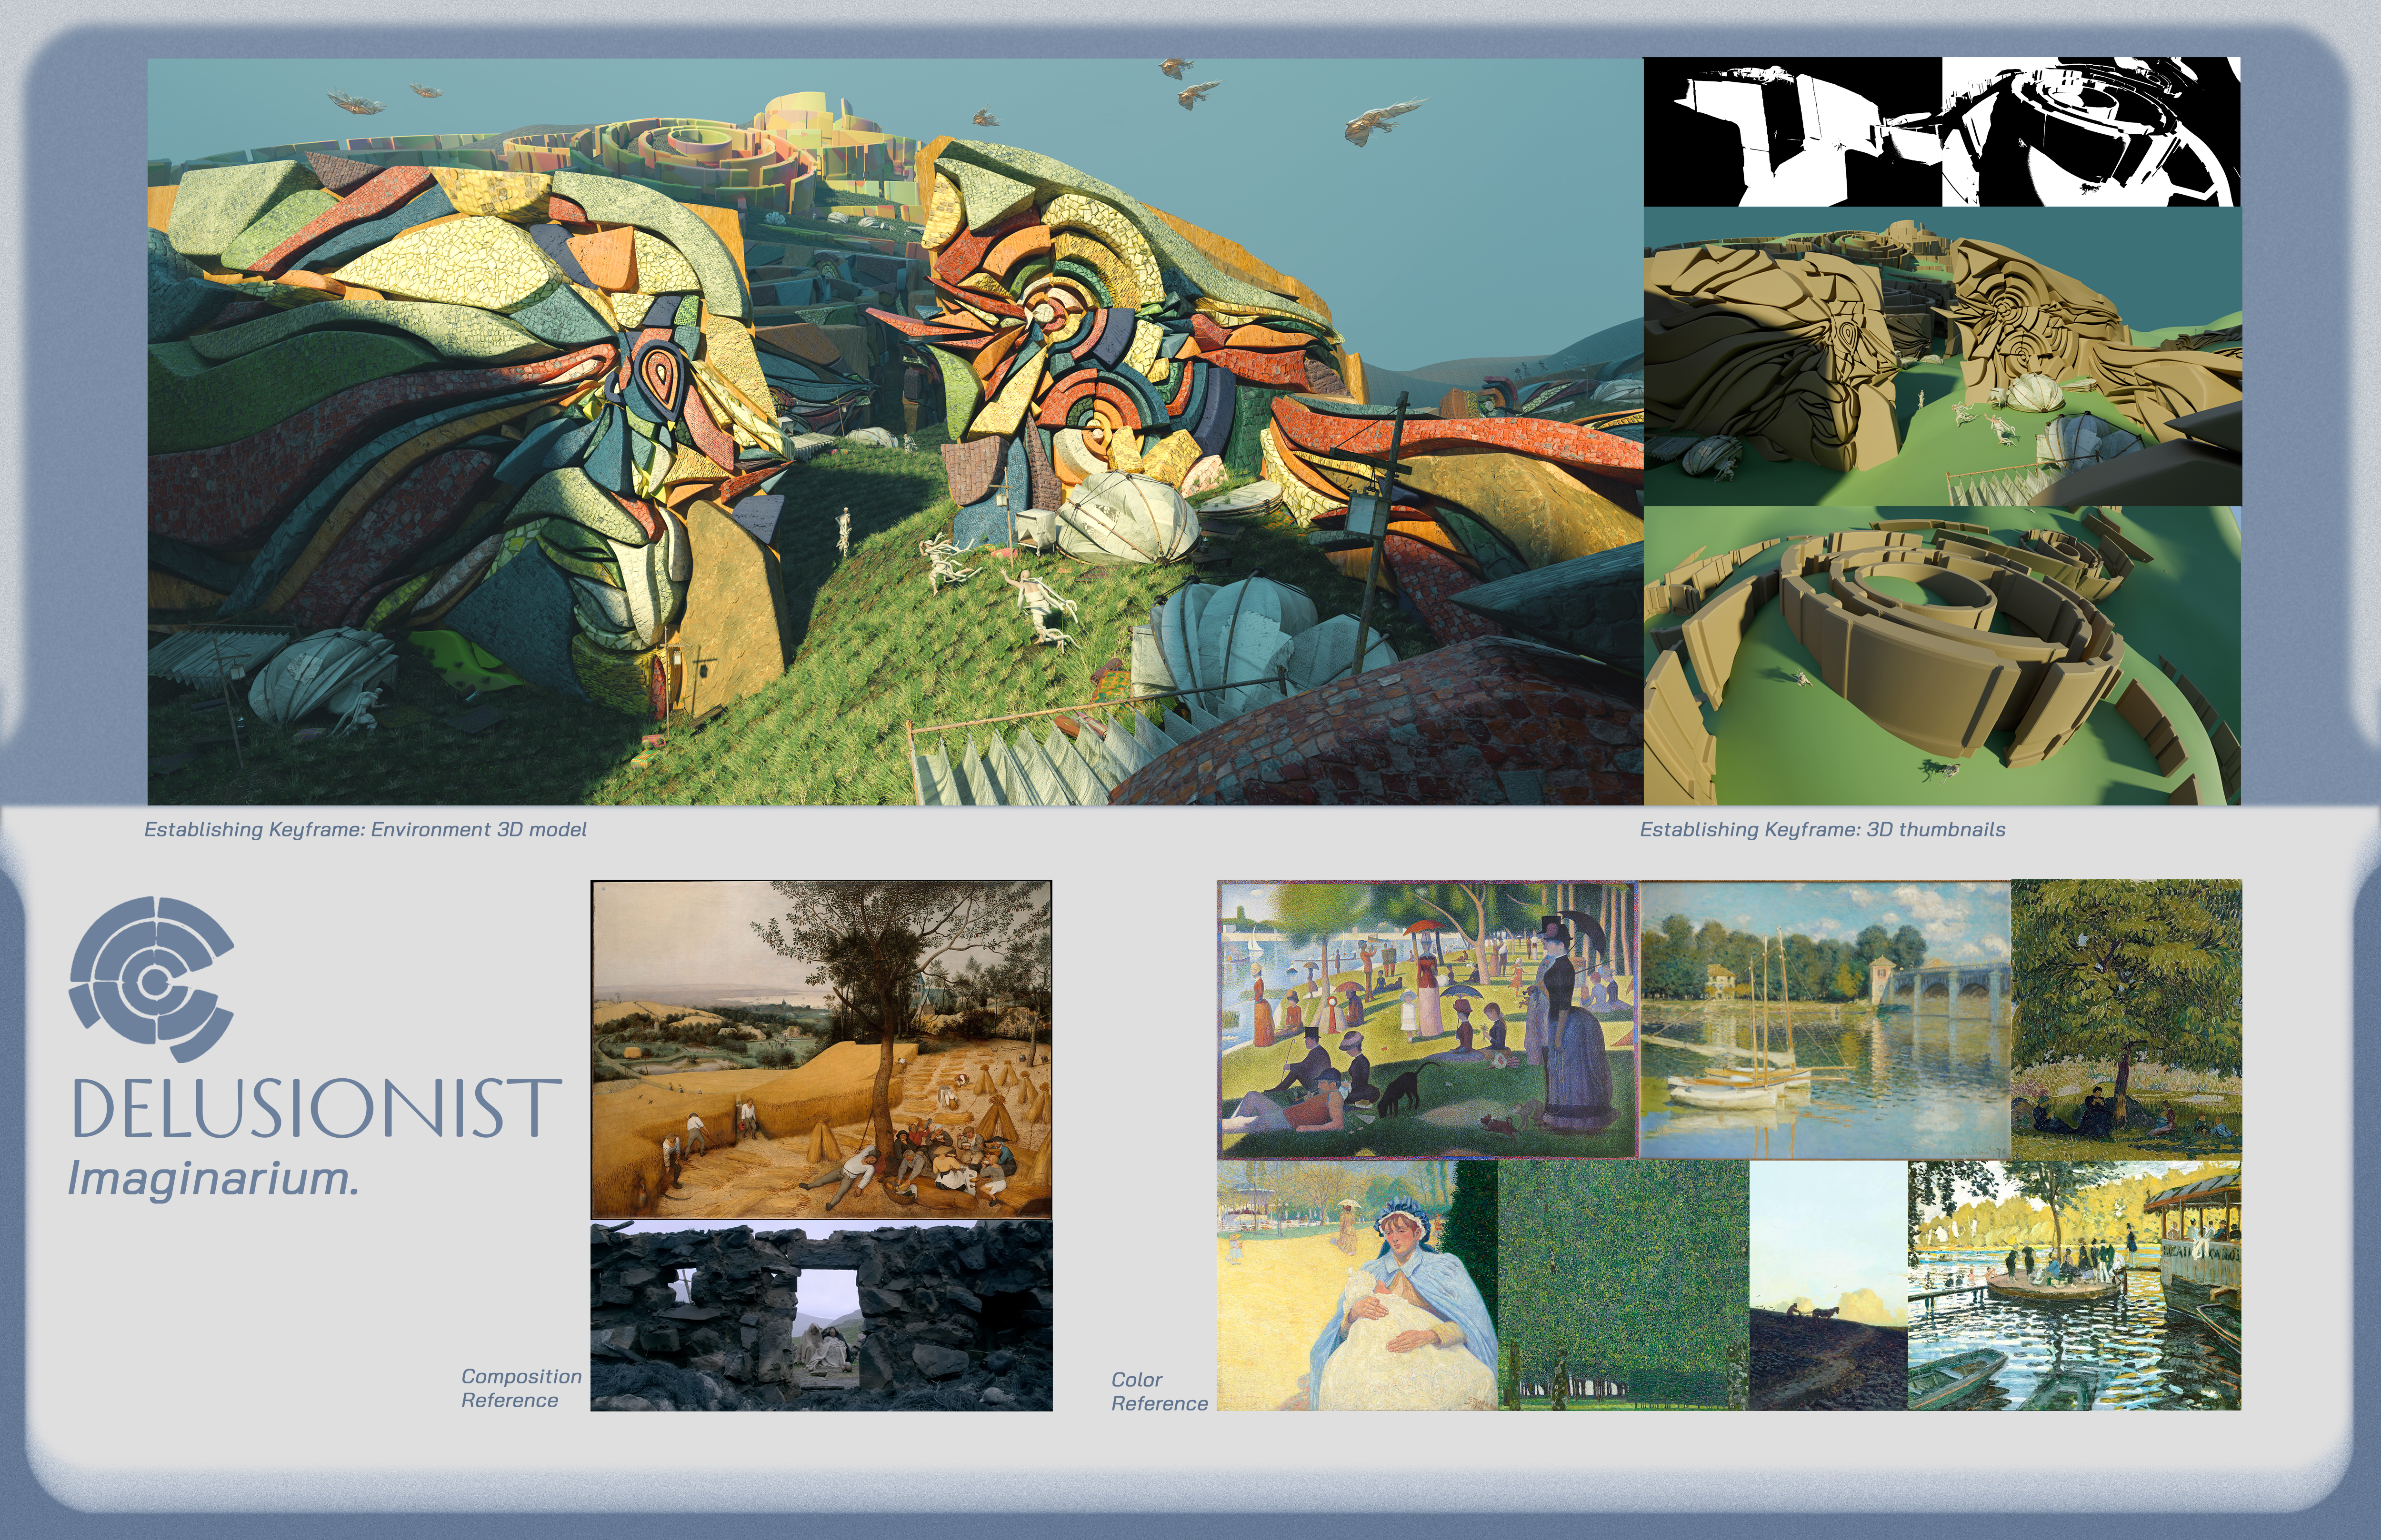Select the plowman on dark hillside painting
Viewport: 2381px width, 1540px height.
tap(1828, 1286)
